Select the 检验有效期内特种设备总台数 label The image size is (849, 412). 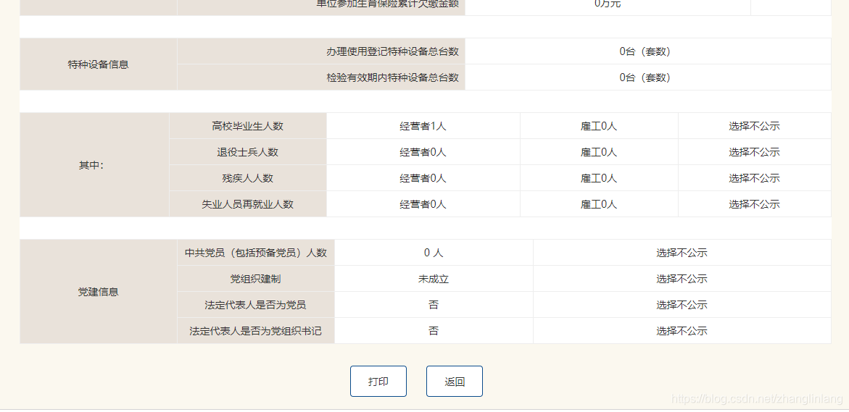pyautogui.click(x=392, y=77)
